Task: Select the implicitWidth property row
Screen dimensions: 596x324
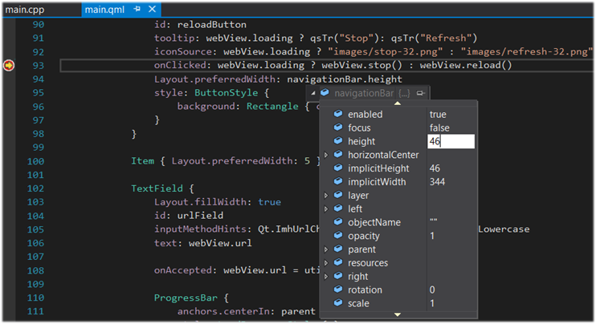Action: click(379, 182)
